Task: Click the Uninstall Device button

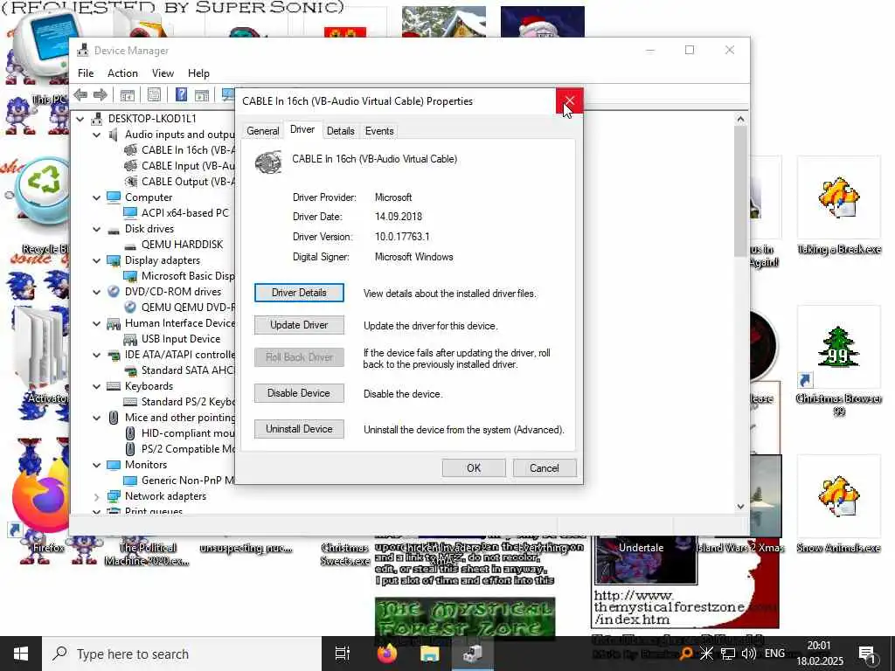Action: click(299, 429)
